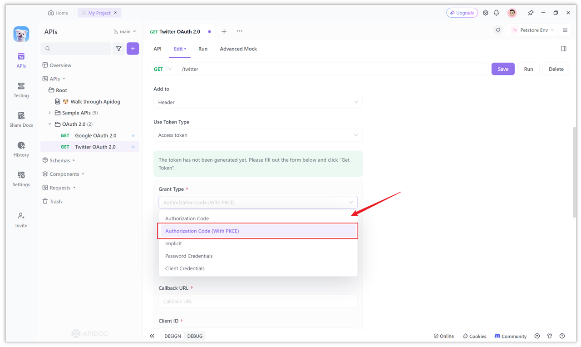
Task: Open the Add to Header dropdown
Action: coord(258,102)
